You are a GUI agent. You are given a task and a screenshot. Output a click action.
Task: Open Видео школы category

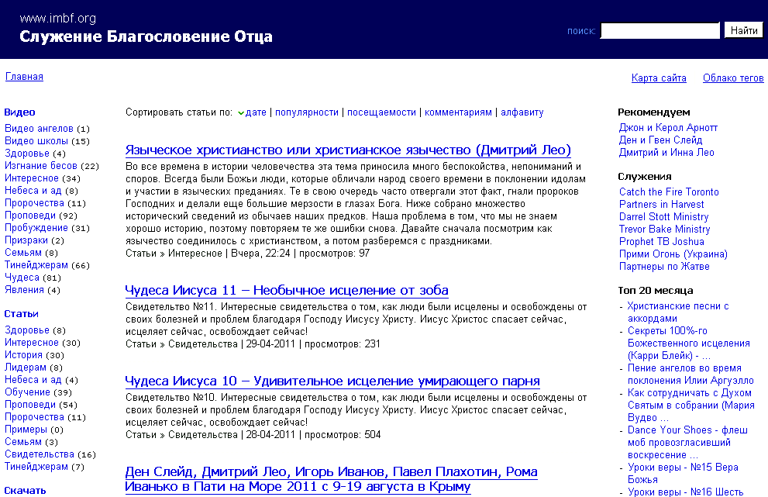36,141
